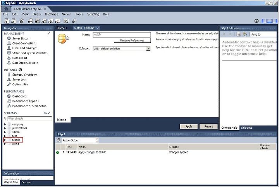279x187 pixels.
Task: Expand the testdb schema node
Action: tap(5, 140)
